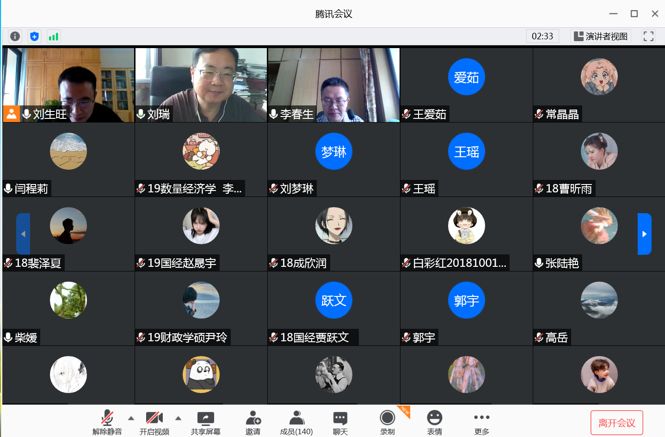Unmute microphone (解除静音)
Viewport: 665px width, 437px height.
pyautogui.click(x=107, y=422)
